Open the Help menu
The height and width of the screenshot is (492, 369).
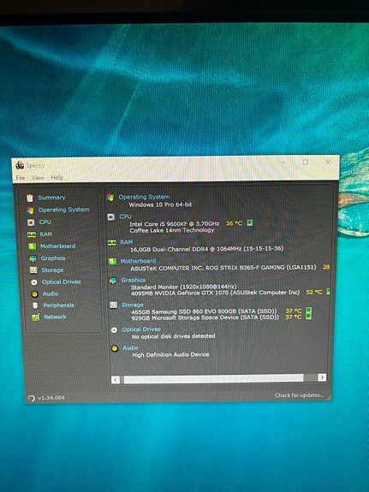point(57,178)
